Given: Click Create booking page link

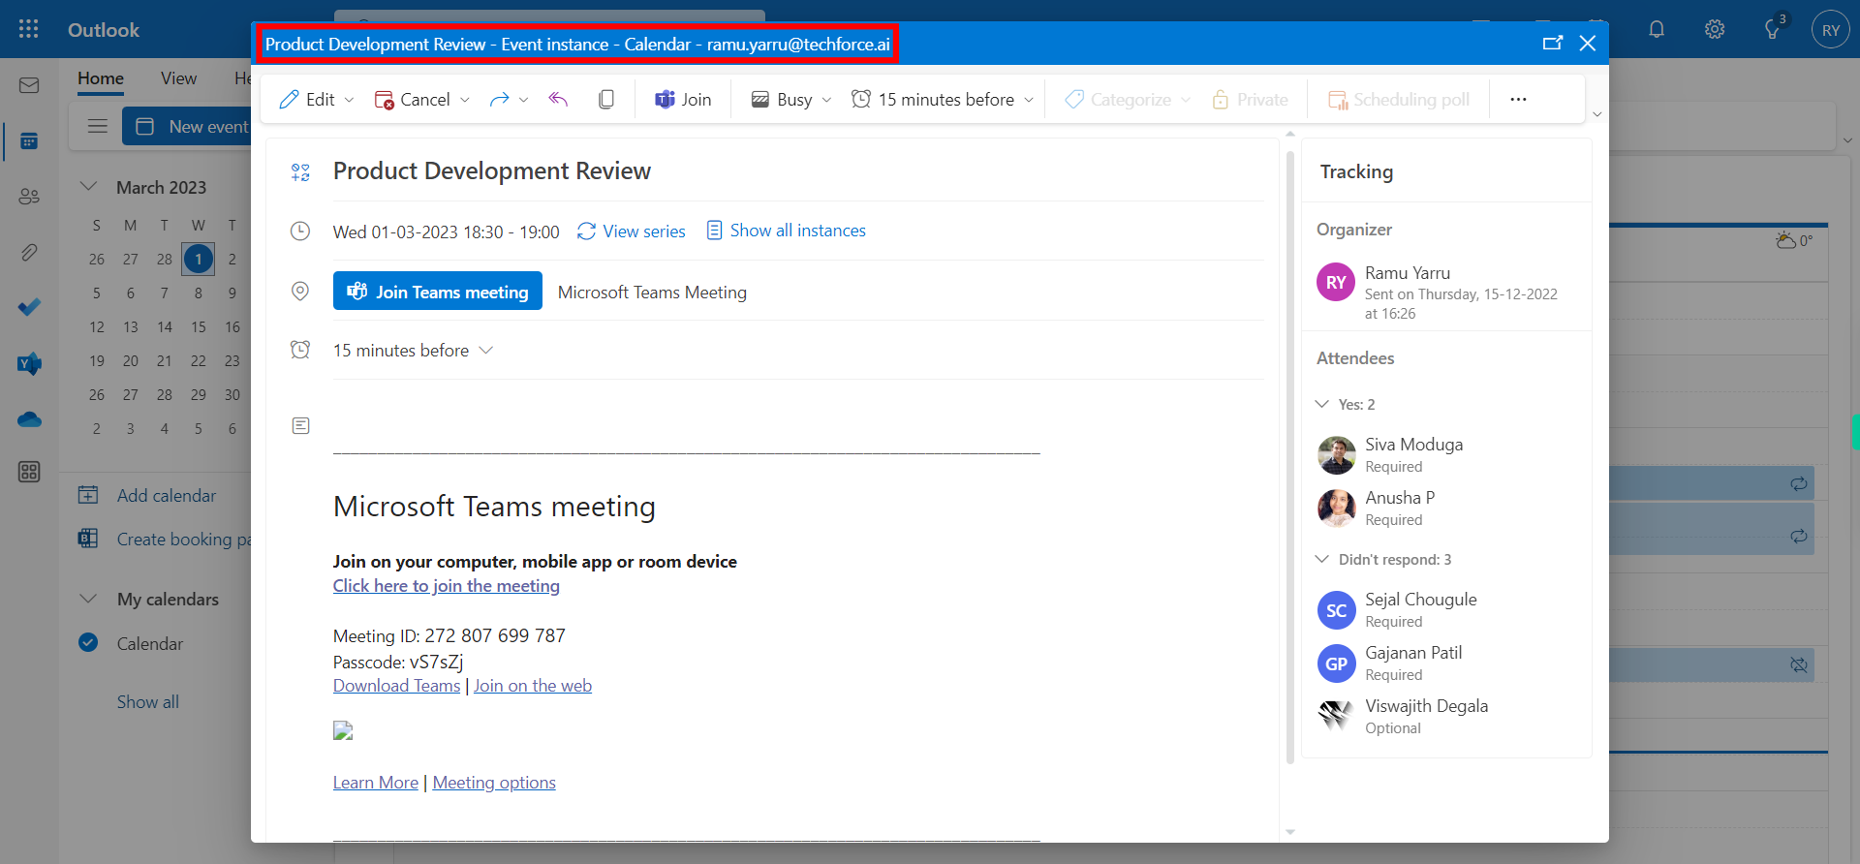Looking at the screenshot, I should click(165, 539).
